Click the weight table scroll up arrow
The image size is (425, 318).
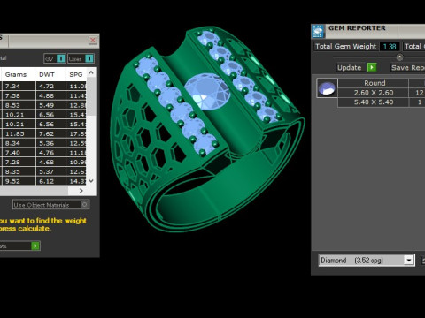pos(91,72)
